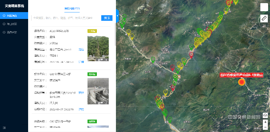
Task: Click the search keyword input field
Action: pyautogui.click(x=66, y=18)
